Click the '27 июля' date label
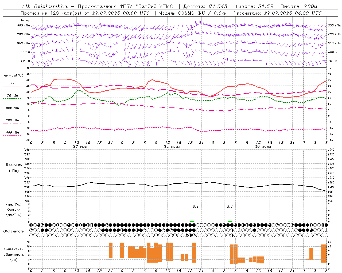 pos(81,147)
